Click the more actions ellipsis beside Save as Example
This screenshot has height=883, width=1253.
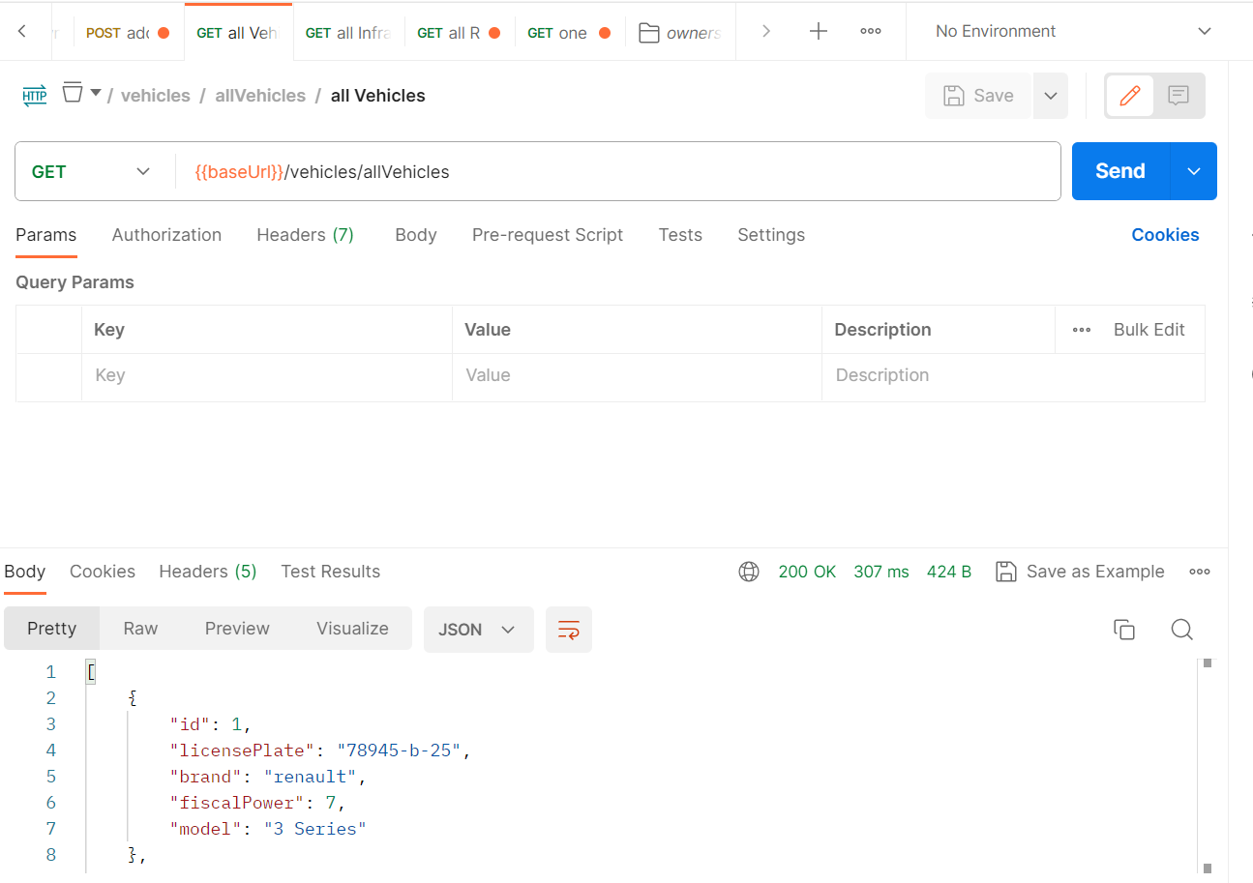(1200, 572)
